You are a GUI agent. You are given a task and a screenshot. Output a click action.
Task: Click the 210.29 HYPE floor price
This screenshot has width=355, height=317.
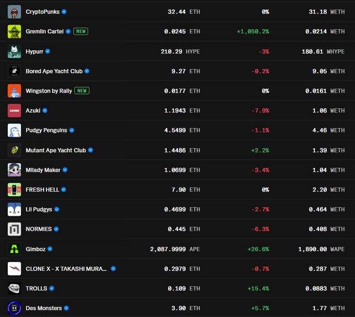(x=181, y=51)
